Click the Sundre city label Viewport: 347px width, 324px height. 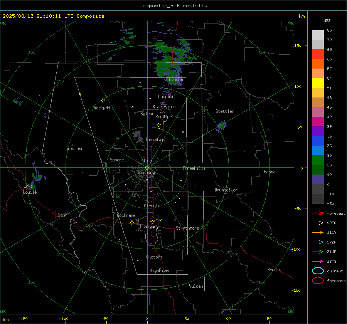click(117, 159)
